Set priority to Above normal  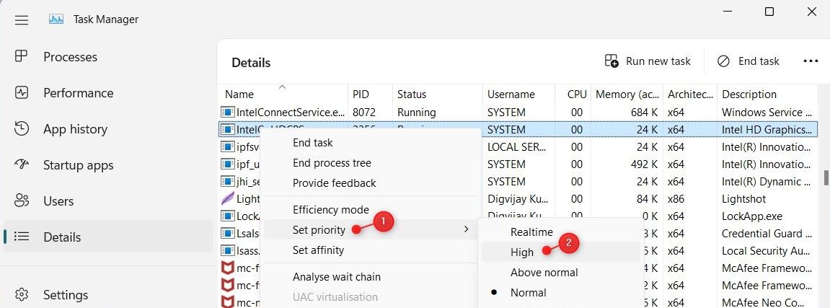coord(560,273)
